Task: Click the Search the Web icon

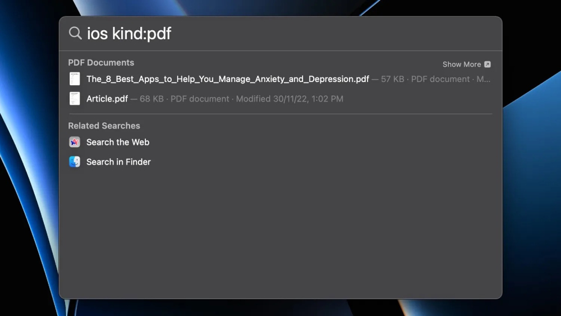Action: pos(75,143)
